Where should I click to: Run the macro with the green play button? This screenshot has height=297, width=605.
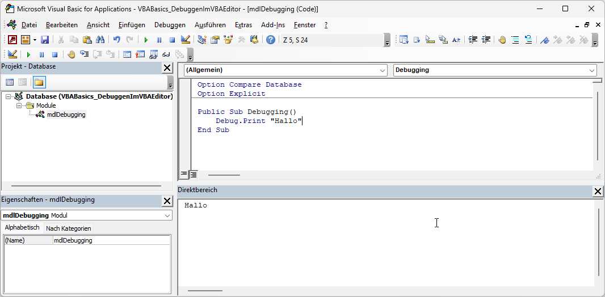tap(146, 40)
